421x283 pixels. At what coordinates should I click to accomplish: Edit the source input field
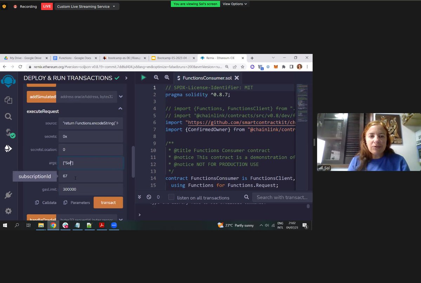(x=91, y=123)
